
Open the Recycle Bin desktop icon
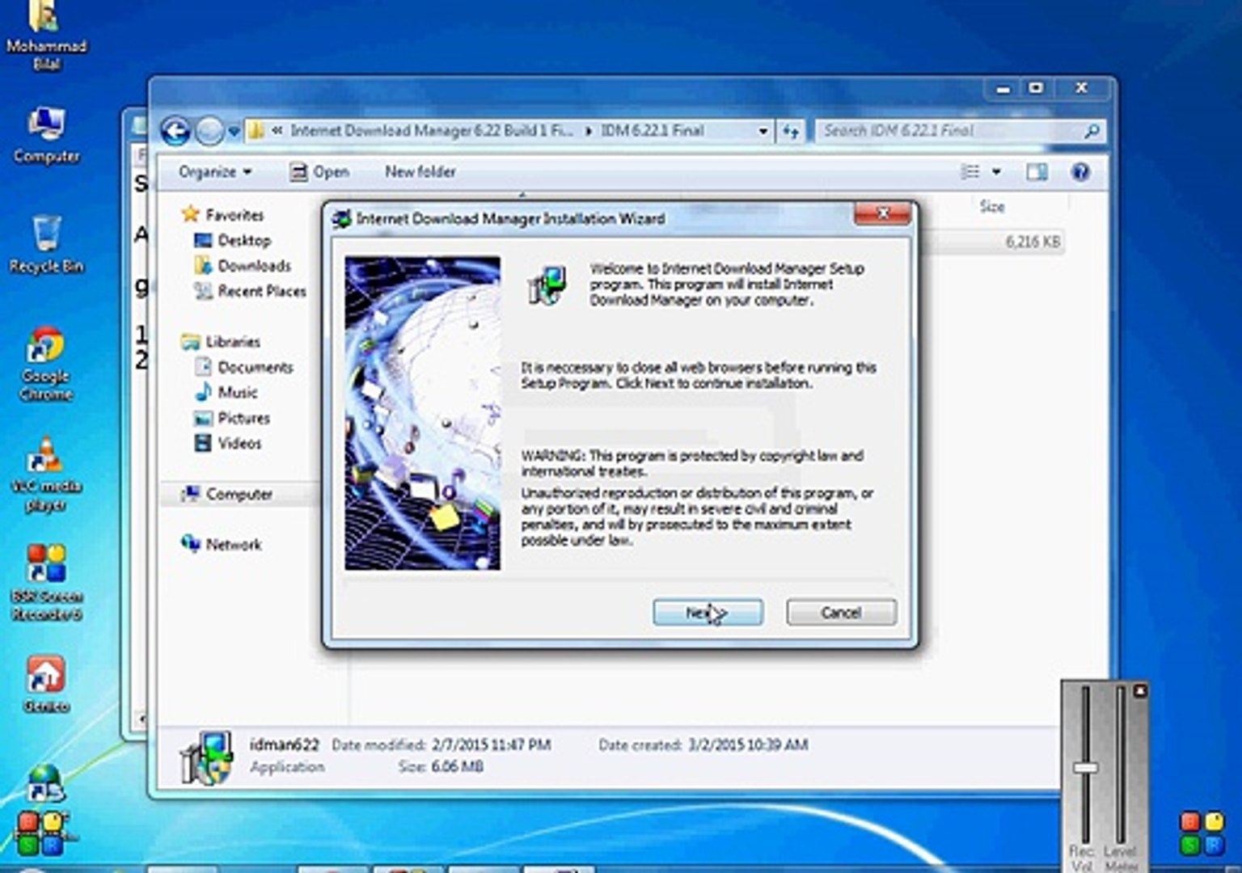(46, 244)
